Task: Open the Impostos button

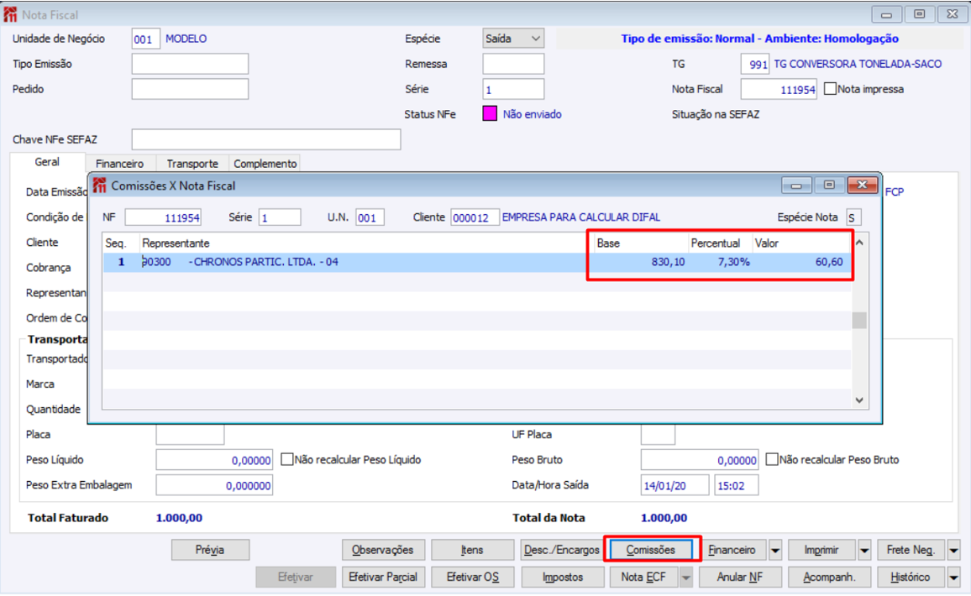Action: click(562, 577)
